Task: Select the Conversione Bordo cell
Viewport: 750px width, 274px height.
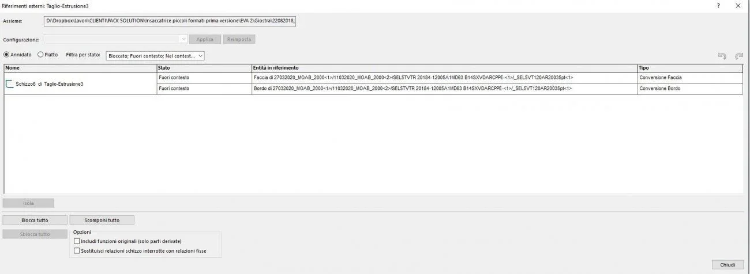Action: pyautogui.click(x=691, y=89)
